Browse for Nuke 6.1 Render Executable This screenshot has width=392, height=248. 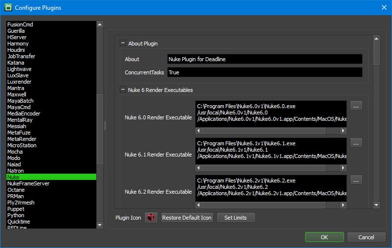tap(356, 143)
